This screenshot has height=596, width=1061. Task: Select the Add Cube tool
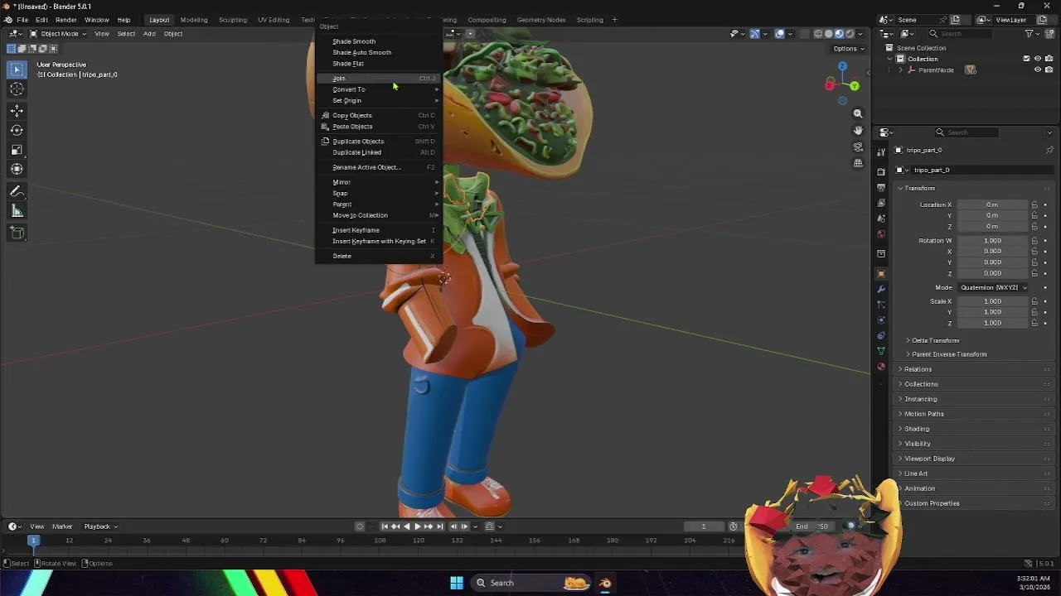pyautogui.click(x=17, y=233)
